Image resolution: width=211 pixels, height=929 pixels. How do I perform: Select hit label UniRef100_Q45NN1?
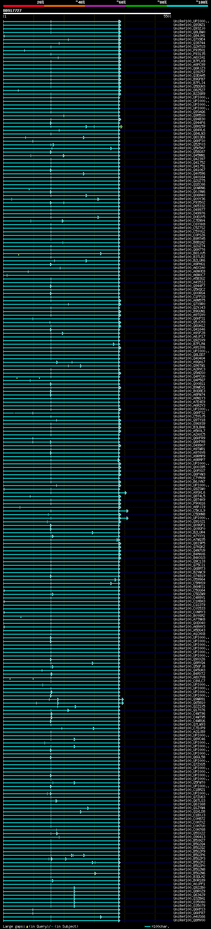tap(189, 156)
